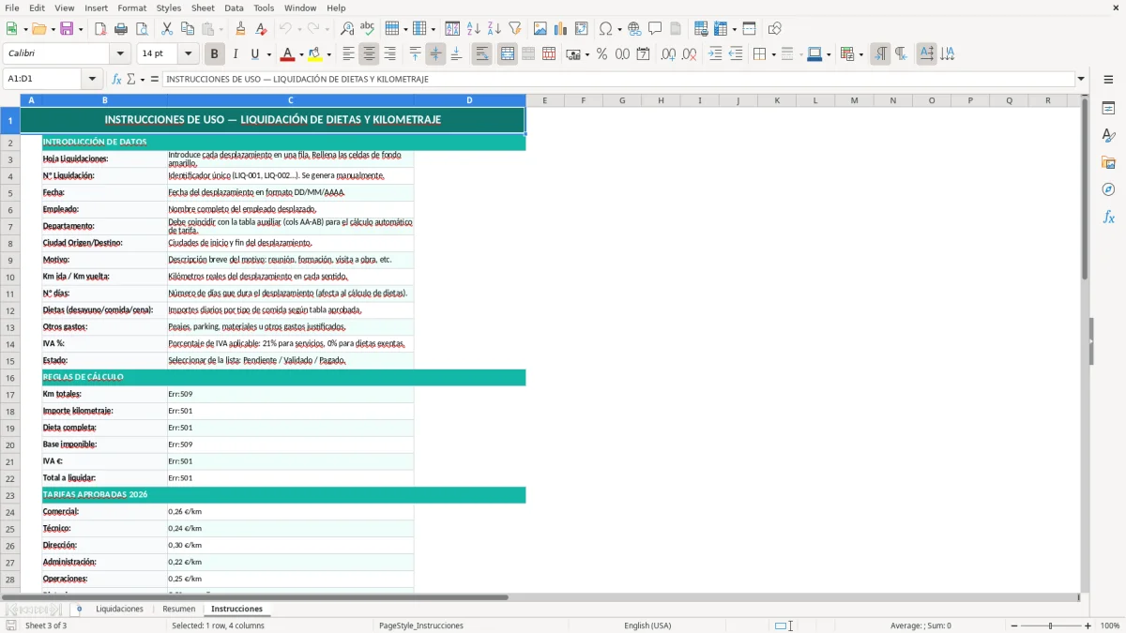1126x633 pixels.
Task: Toggle Italic formatting
Action: pos(235,54)
